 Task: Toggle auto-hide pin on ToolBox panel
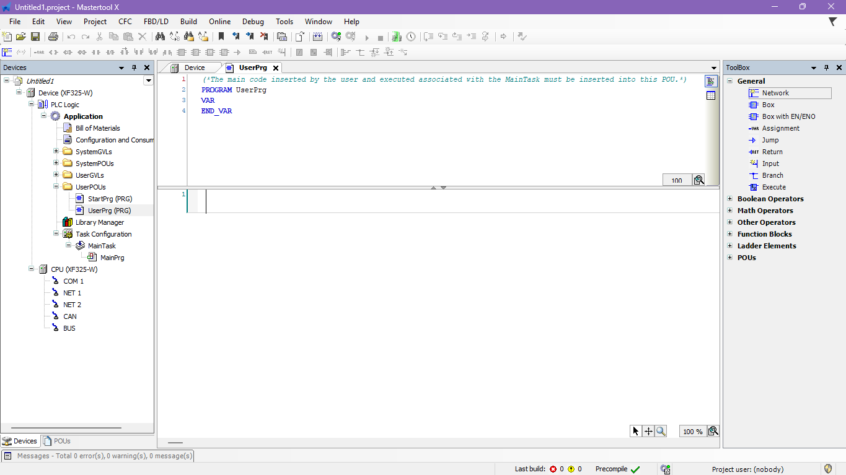827,68
